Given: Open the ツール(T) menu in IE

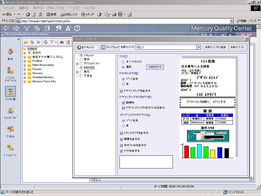Looking at the screenshot, I should pos(74,8).
